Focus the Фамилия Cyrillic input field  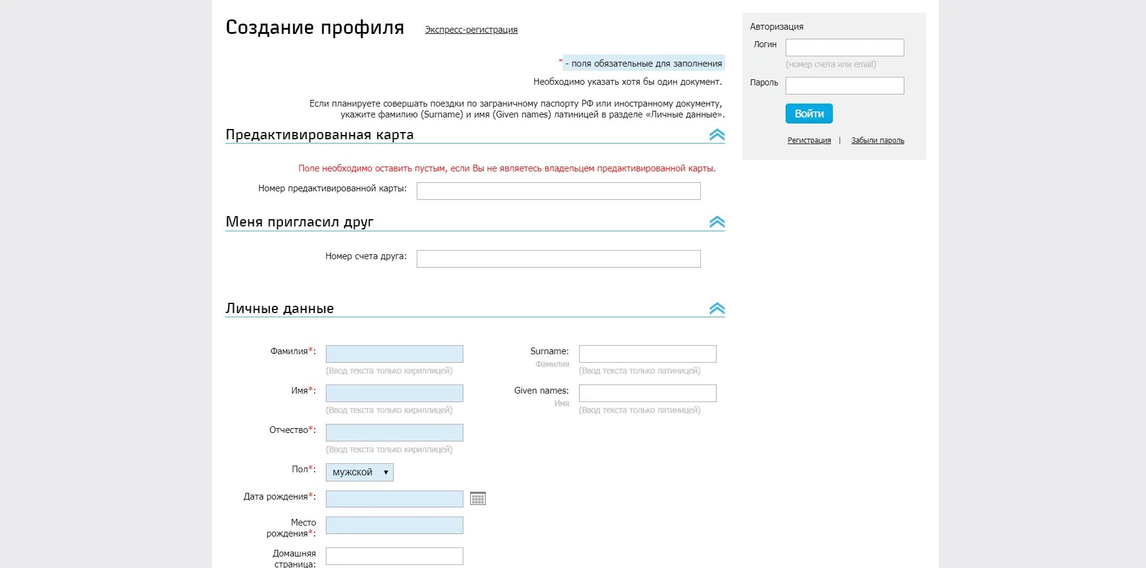tap(394, 354)
